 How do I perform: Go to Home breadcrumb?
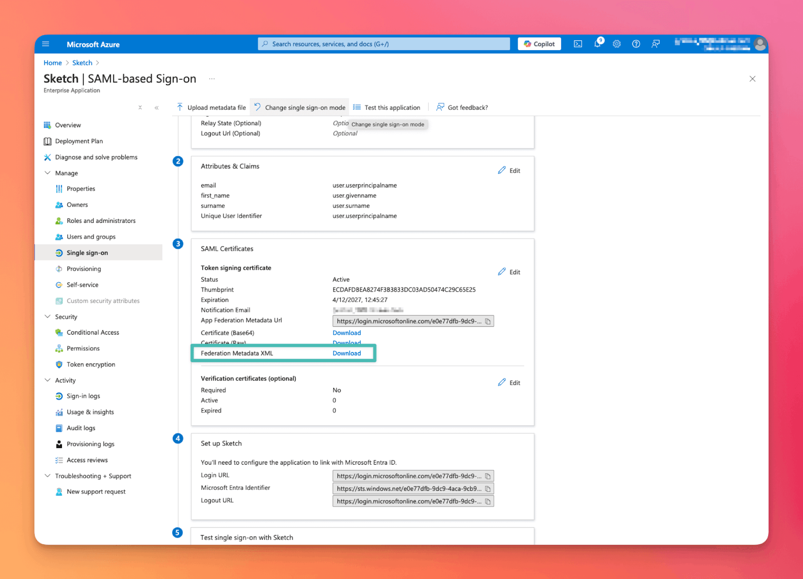click(x=53, y=63)
